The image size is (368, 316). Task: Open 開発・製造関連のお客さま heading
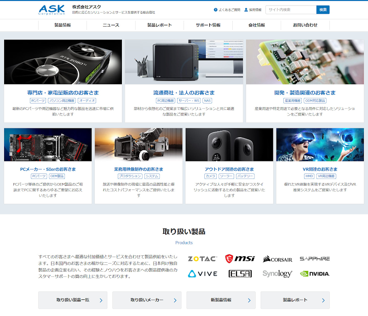pos(305,92)
